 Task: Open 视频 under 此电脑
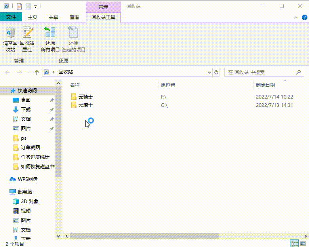(26, 211)
